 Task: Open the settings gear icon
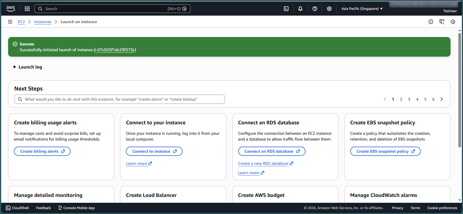tap(329, 9)
